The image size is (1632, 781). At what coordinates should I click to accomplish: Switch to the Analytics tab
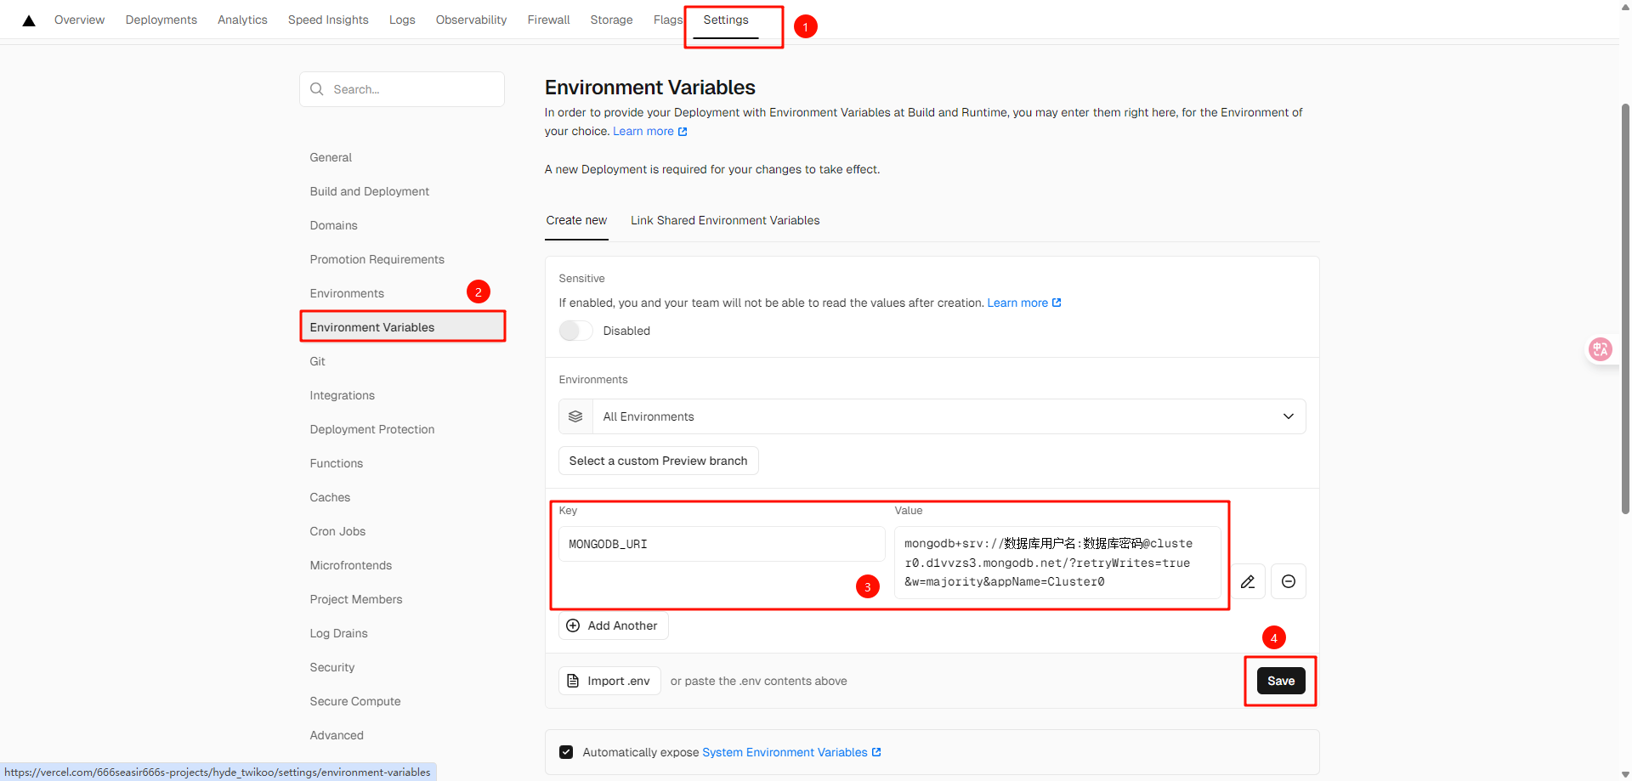pyautogui.click(x=242, y=20)
